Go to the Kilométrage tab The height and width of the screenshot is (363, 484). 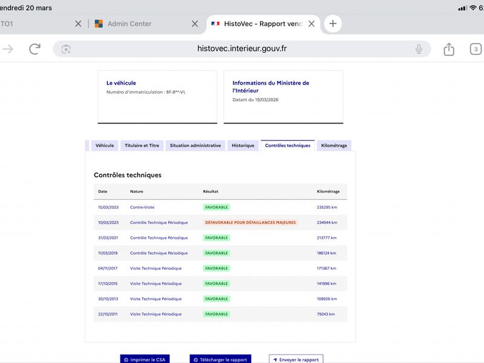pos(334,146)
